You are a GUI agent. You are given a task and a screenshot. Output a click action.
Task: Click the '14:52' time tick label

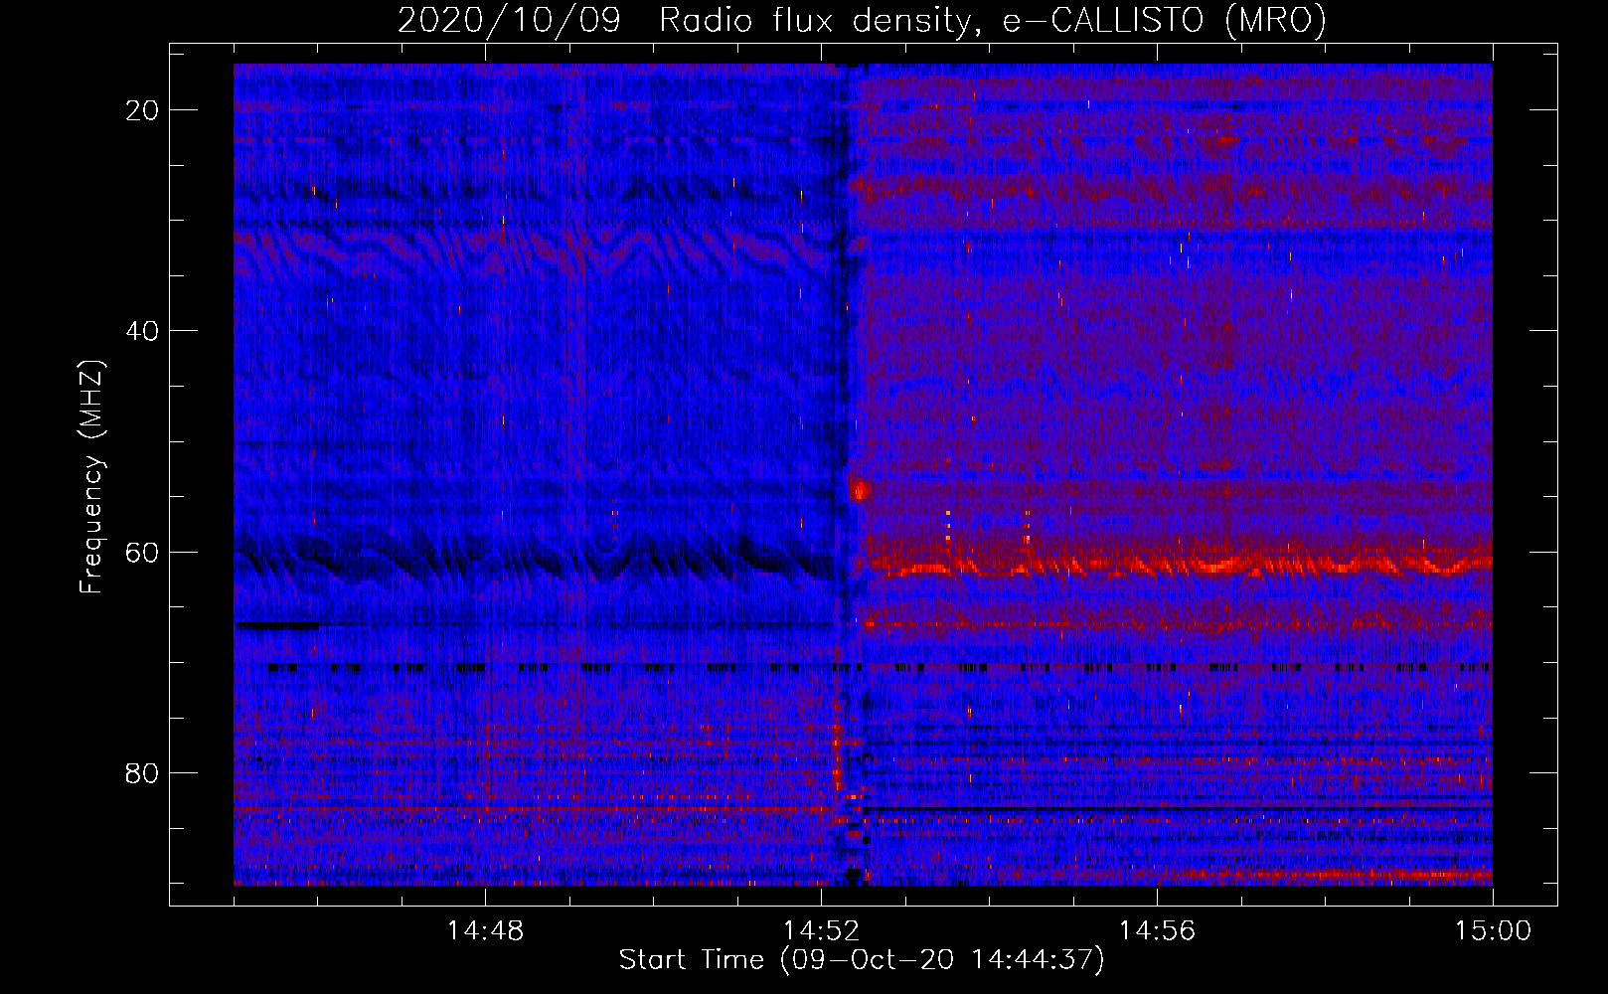point(821,931)
